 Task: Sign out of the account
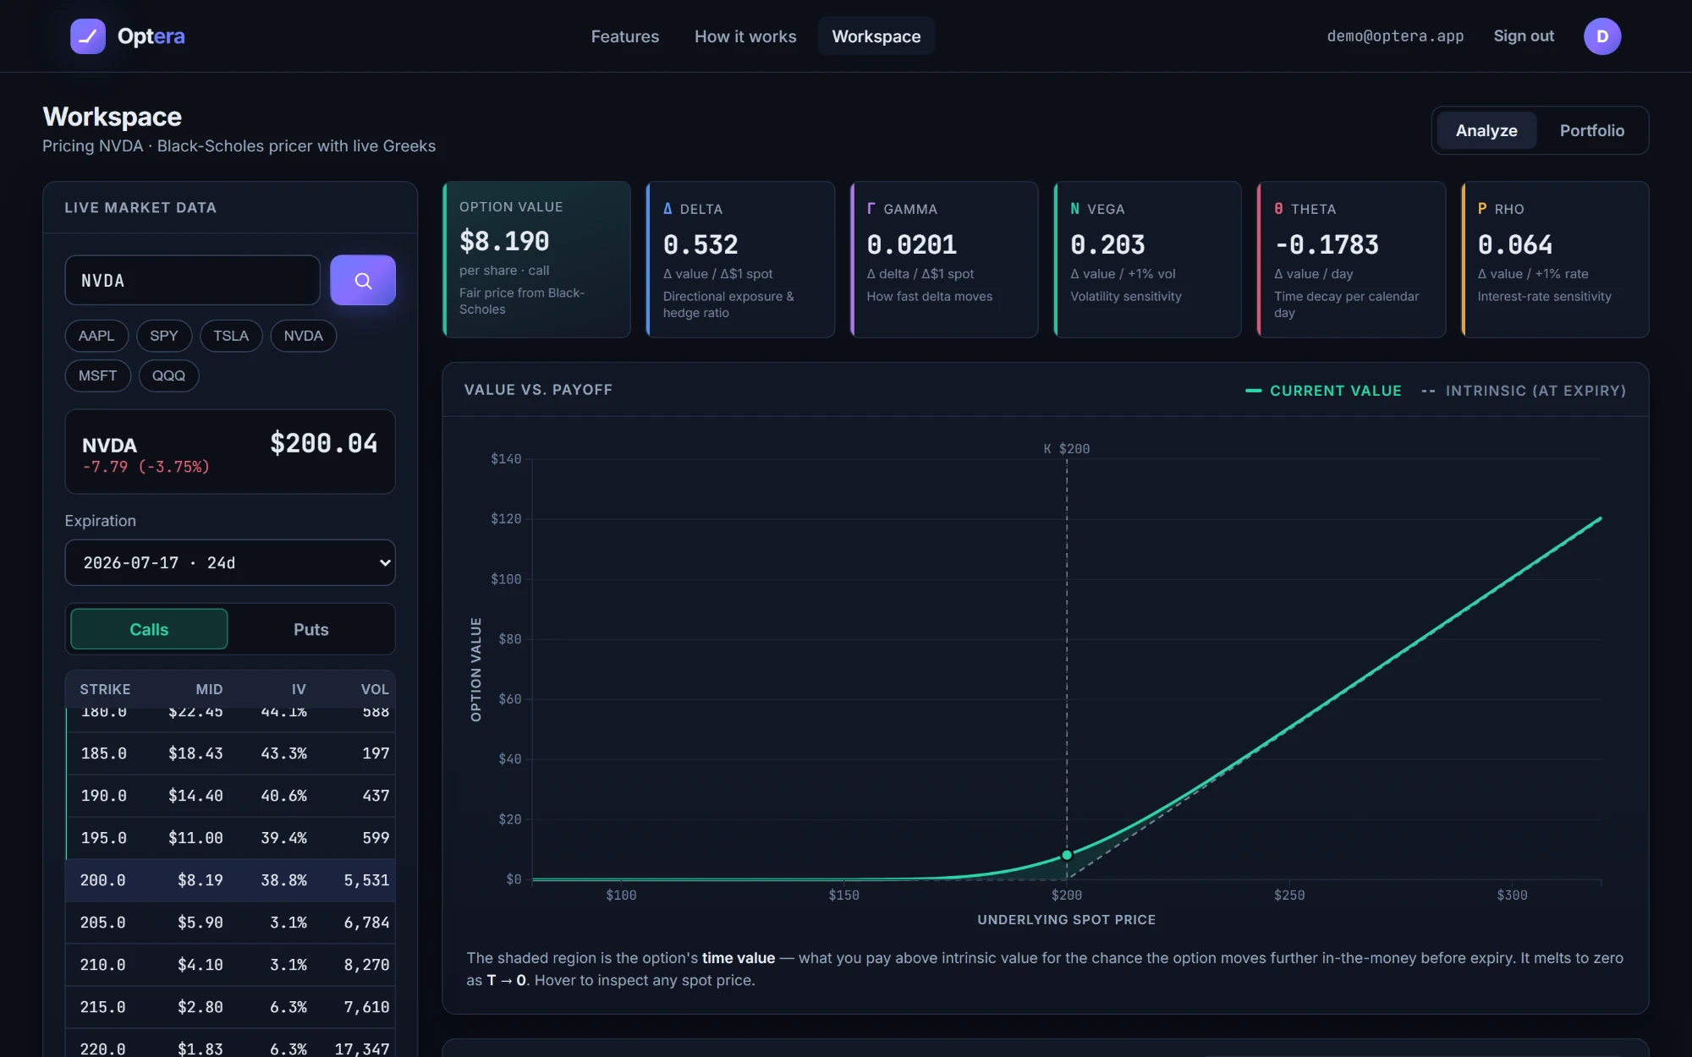pos(1524,36)
